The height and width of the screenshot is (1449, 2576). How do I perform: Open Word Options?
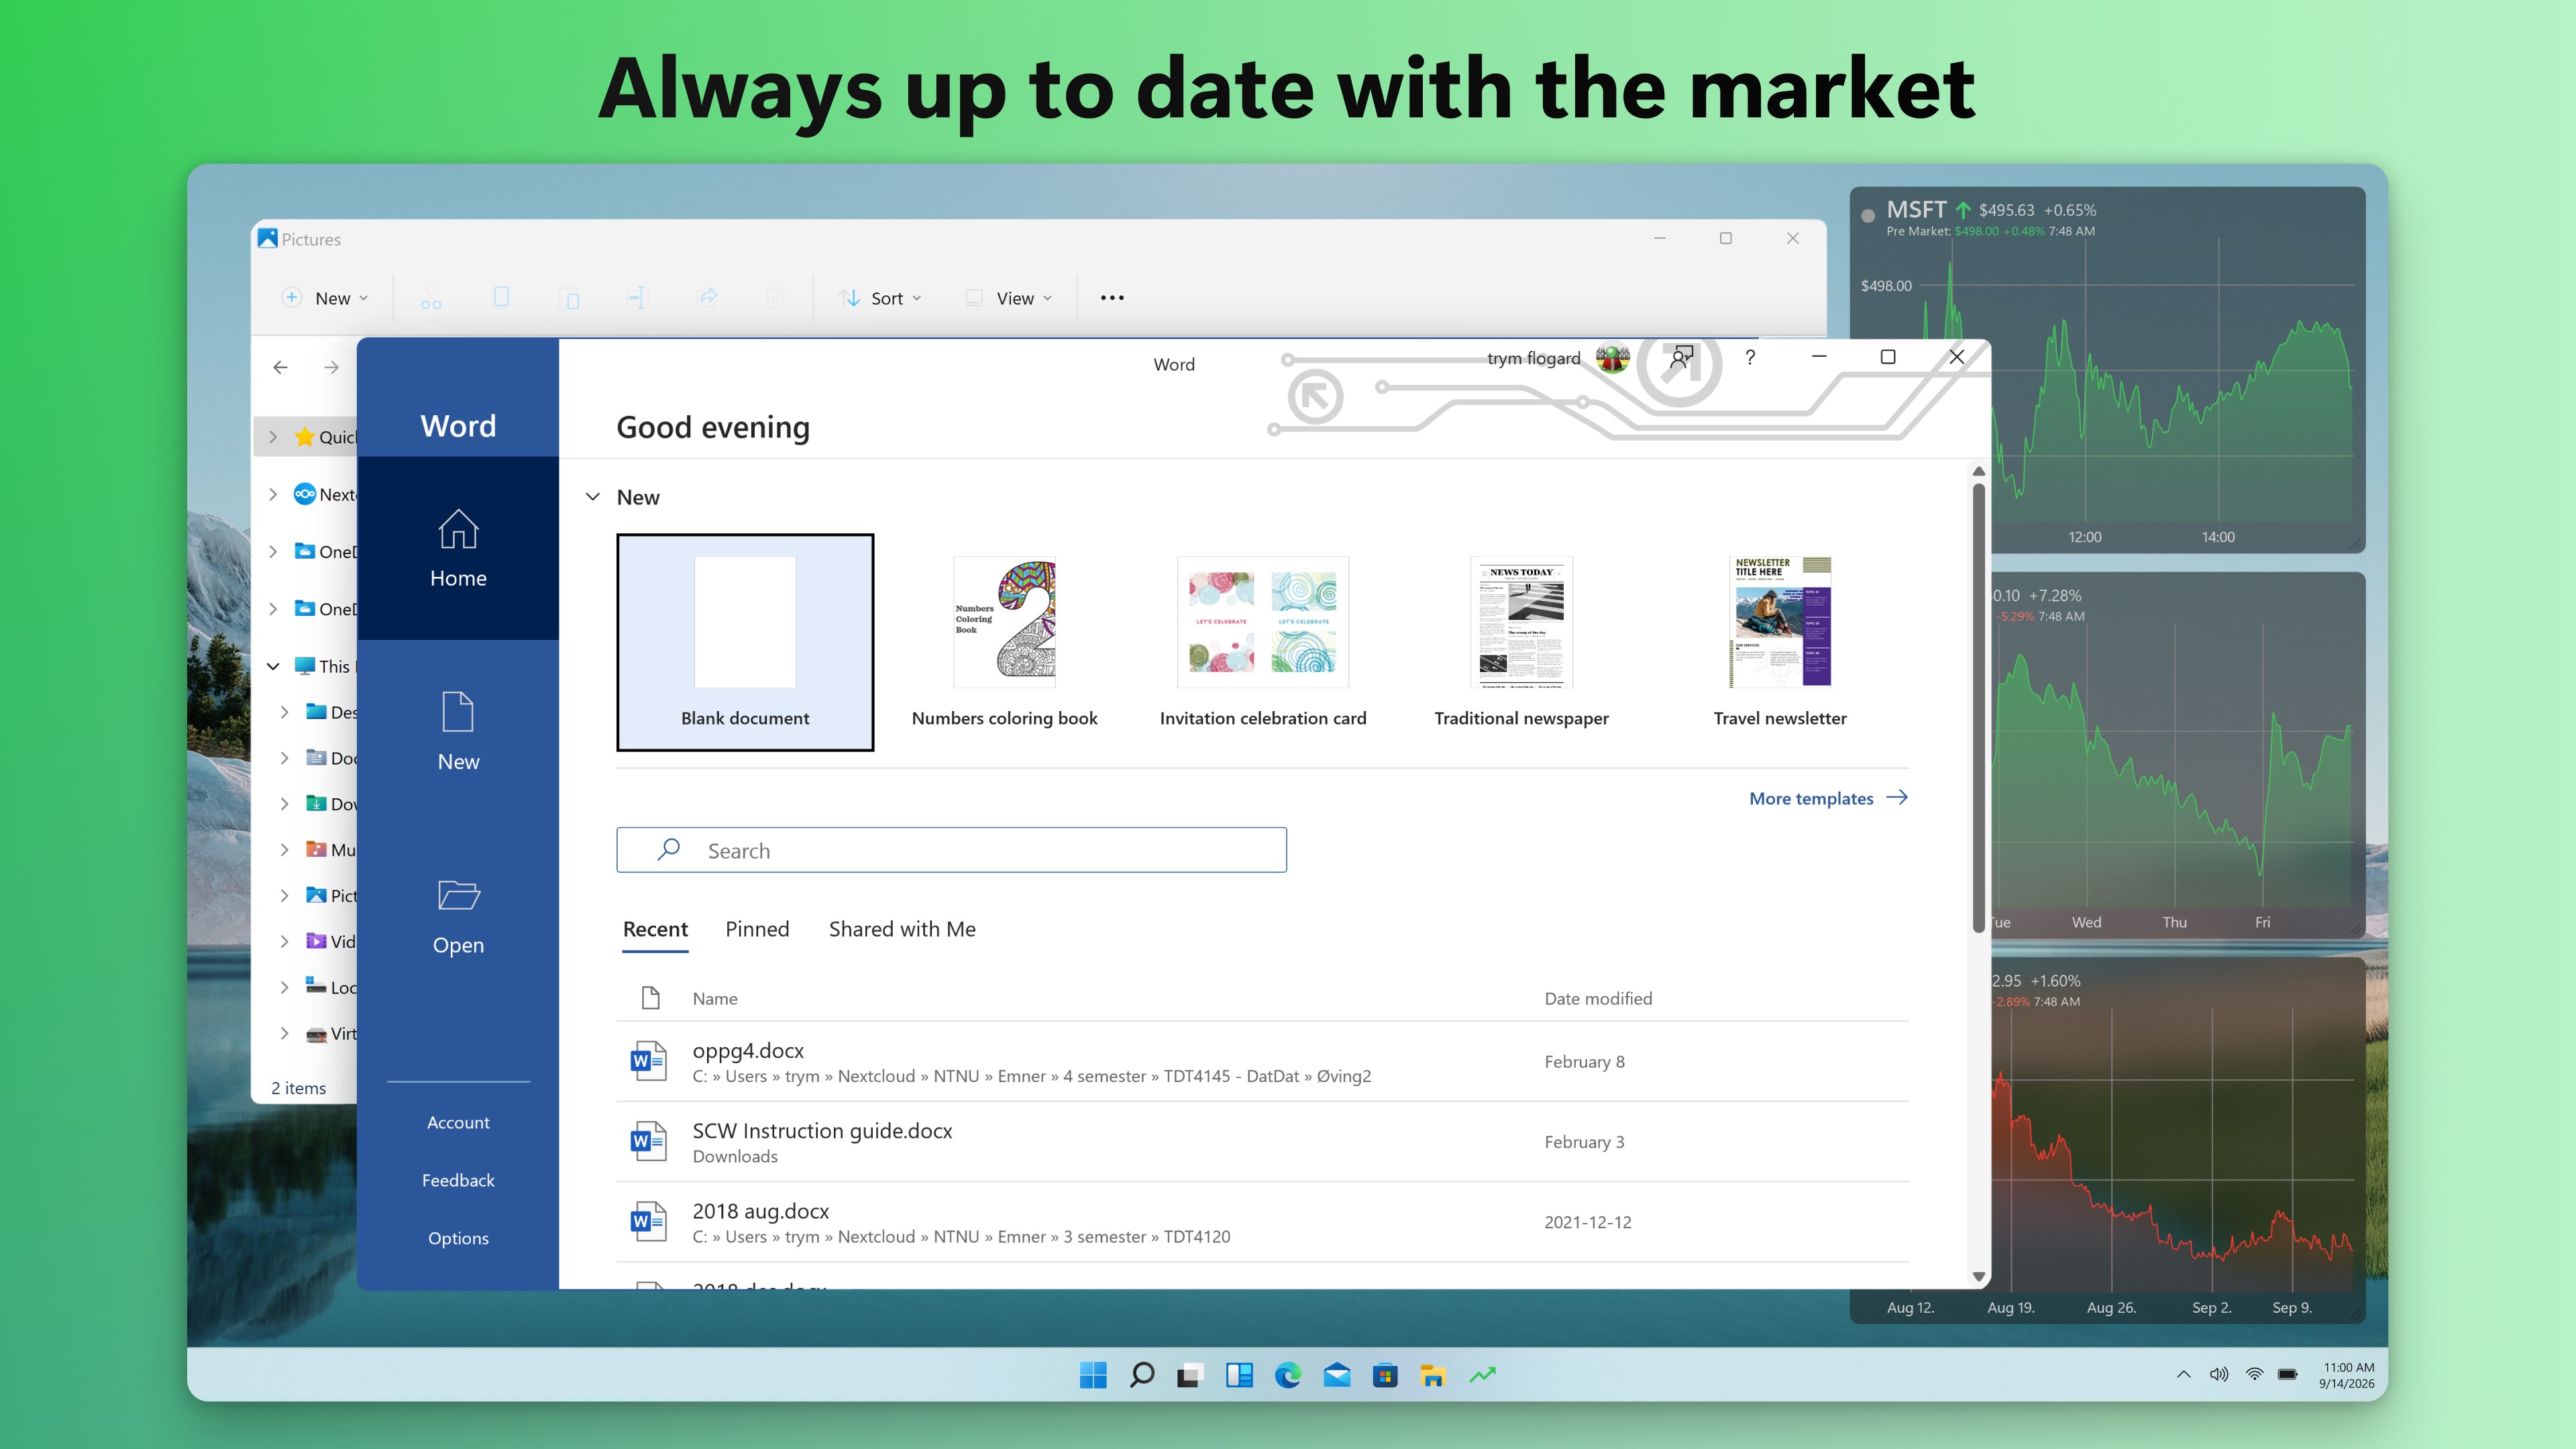pyautogui.click(x=458, y=1238)
